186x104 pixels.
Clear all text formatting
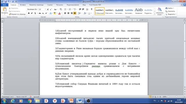click(61, 9)
